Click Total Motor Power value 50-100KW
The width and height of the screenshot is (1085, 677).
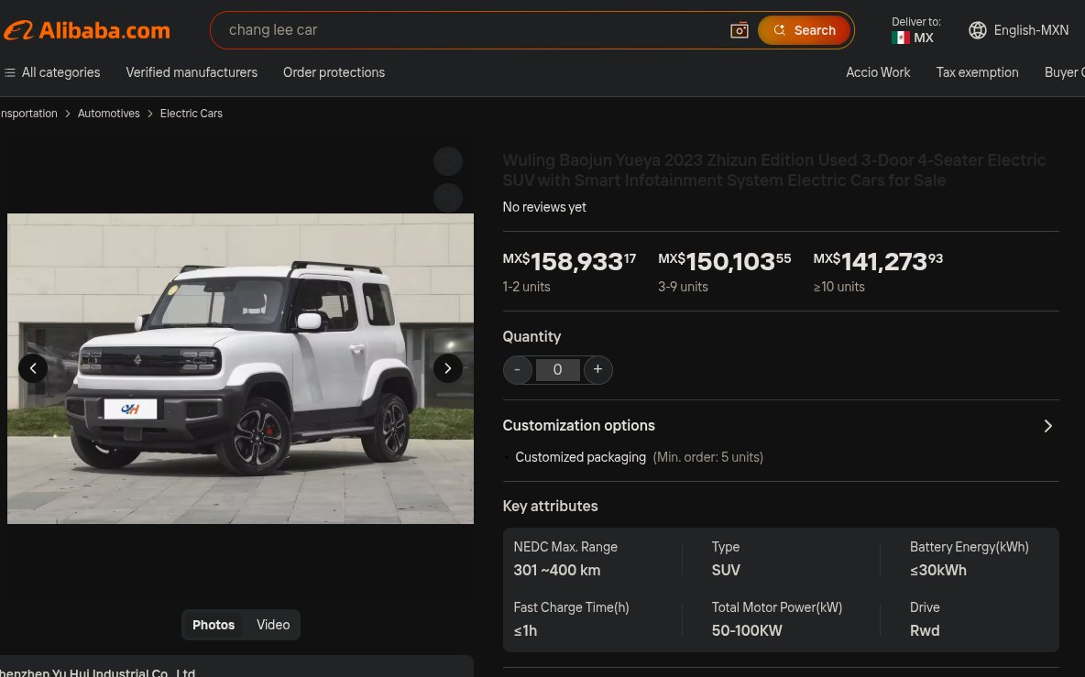pyautogui.click(x=747, y=631)
